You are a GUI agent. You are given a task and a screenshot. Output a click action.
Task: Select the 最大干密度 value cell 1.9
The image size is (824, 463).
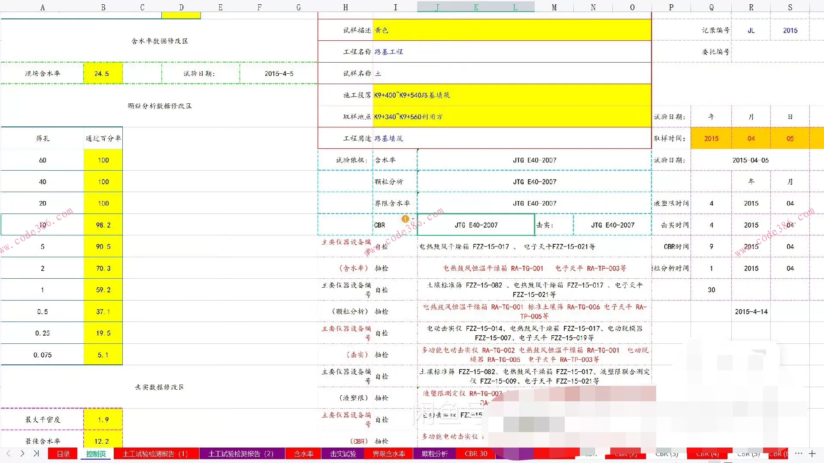tap(103, 420)
